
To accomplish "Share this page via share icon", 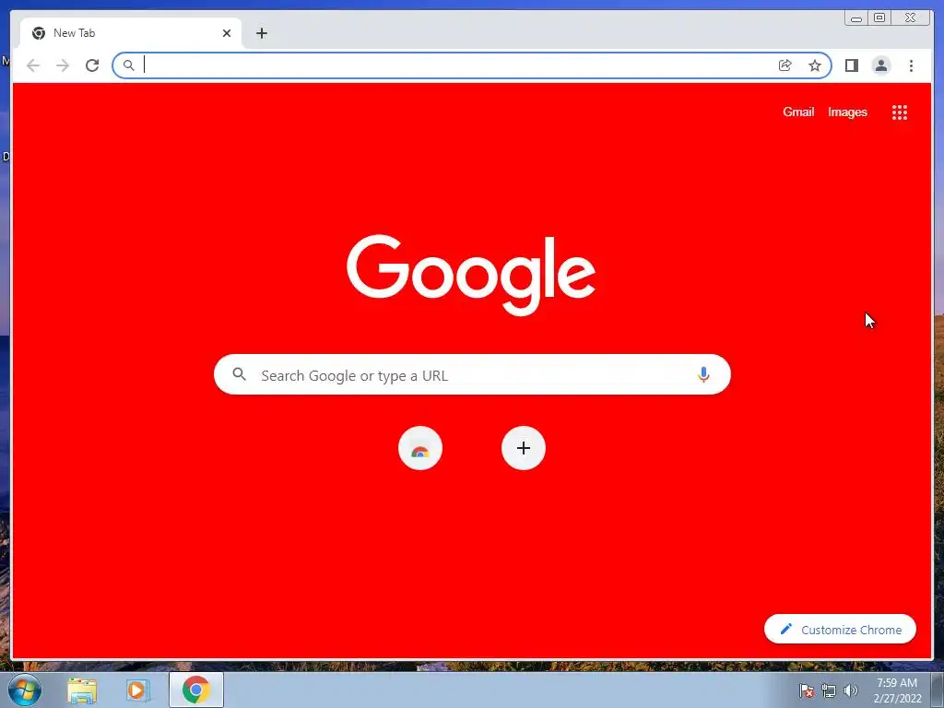I will click(785, 65).
